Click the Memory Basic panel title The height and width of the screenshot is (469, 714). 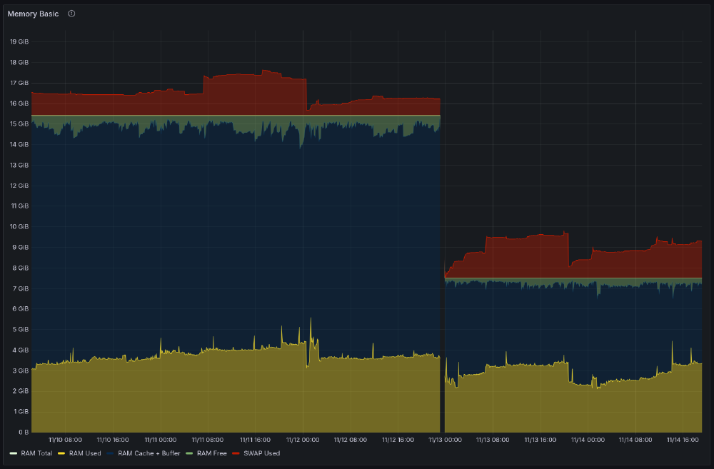click(32, 14)
